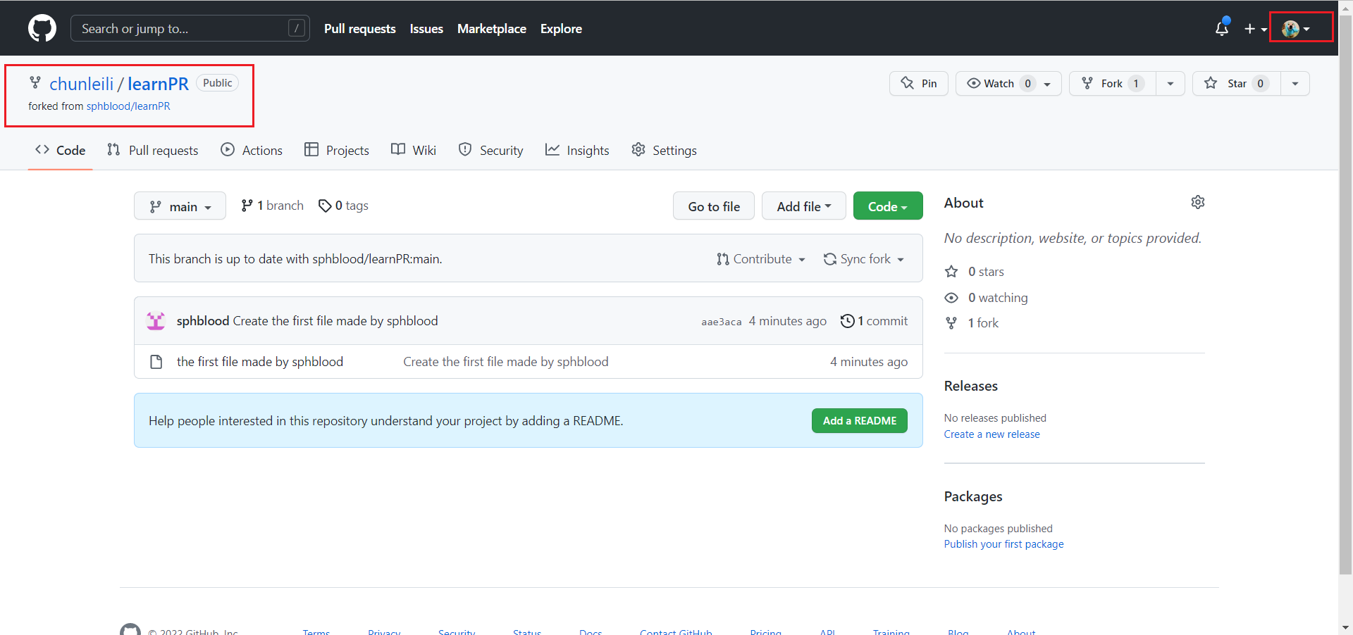The height and width of the screenshot is (635, 1353).
Task: Open the main branch selector
Action: point(180,206)
